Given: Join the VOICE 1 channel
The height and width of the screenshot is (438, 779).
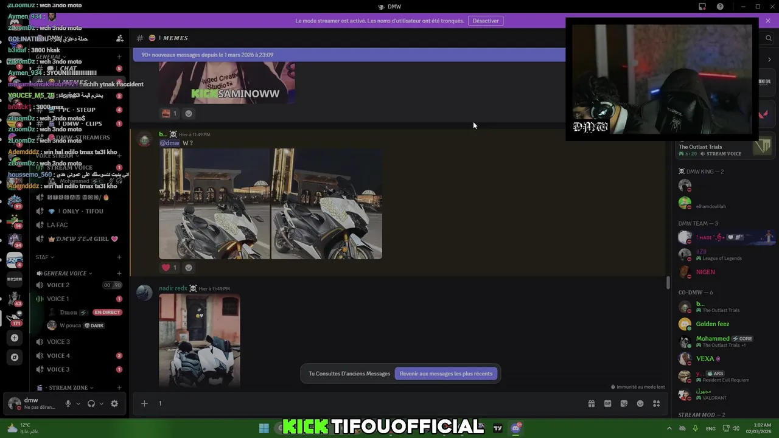Looking at the screenshot, I should (79, 299).
